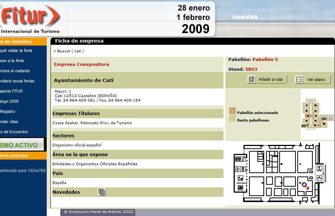Click the telephone and fax line

point(98,100)
